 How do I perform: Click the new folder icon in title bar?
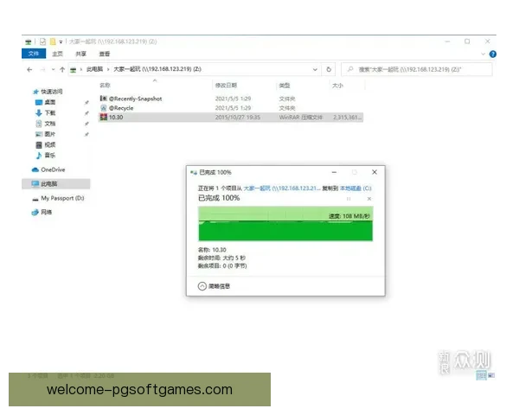(x=52, y=41)
